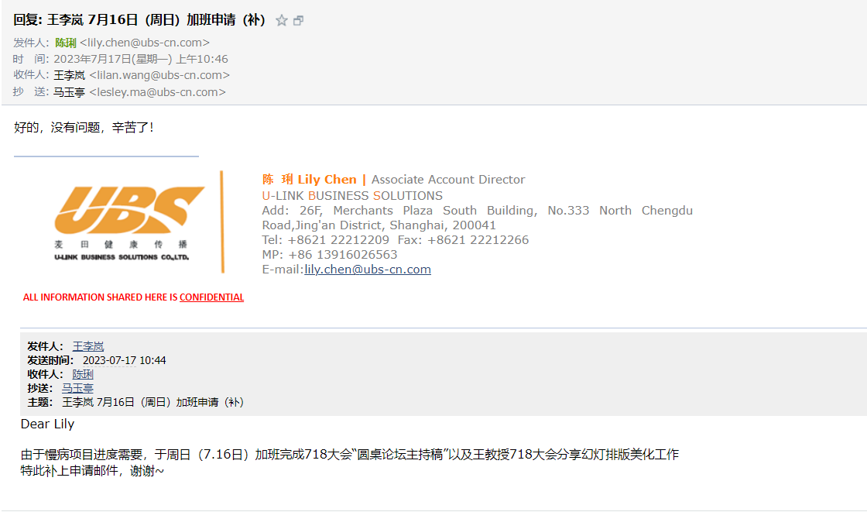This screenshot has height=512, width=867.
Task: Click Lily Chen name in signature
Action: click(x=327, y=180)
